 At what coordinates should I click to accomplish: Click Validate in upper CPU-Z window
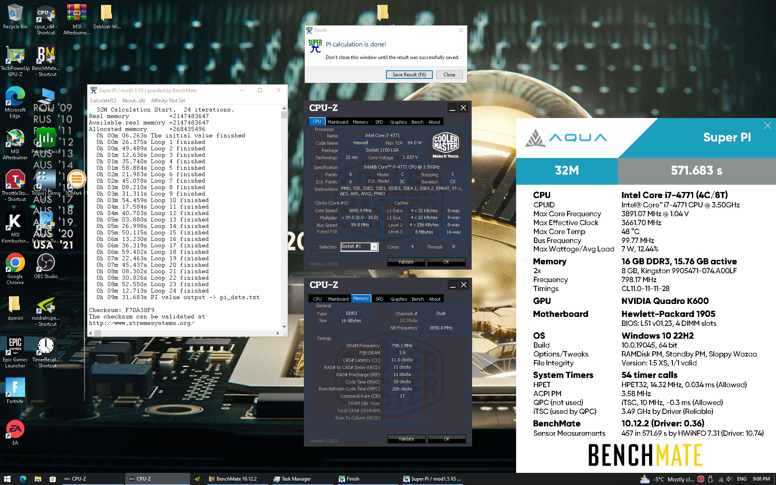pyautogui.click(x=406, y=262)
